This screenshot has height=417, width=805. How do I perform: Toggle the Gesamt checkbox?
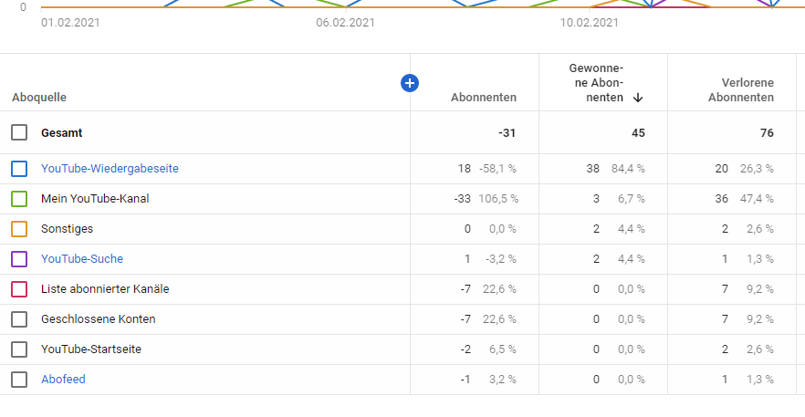19,132
